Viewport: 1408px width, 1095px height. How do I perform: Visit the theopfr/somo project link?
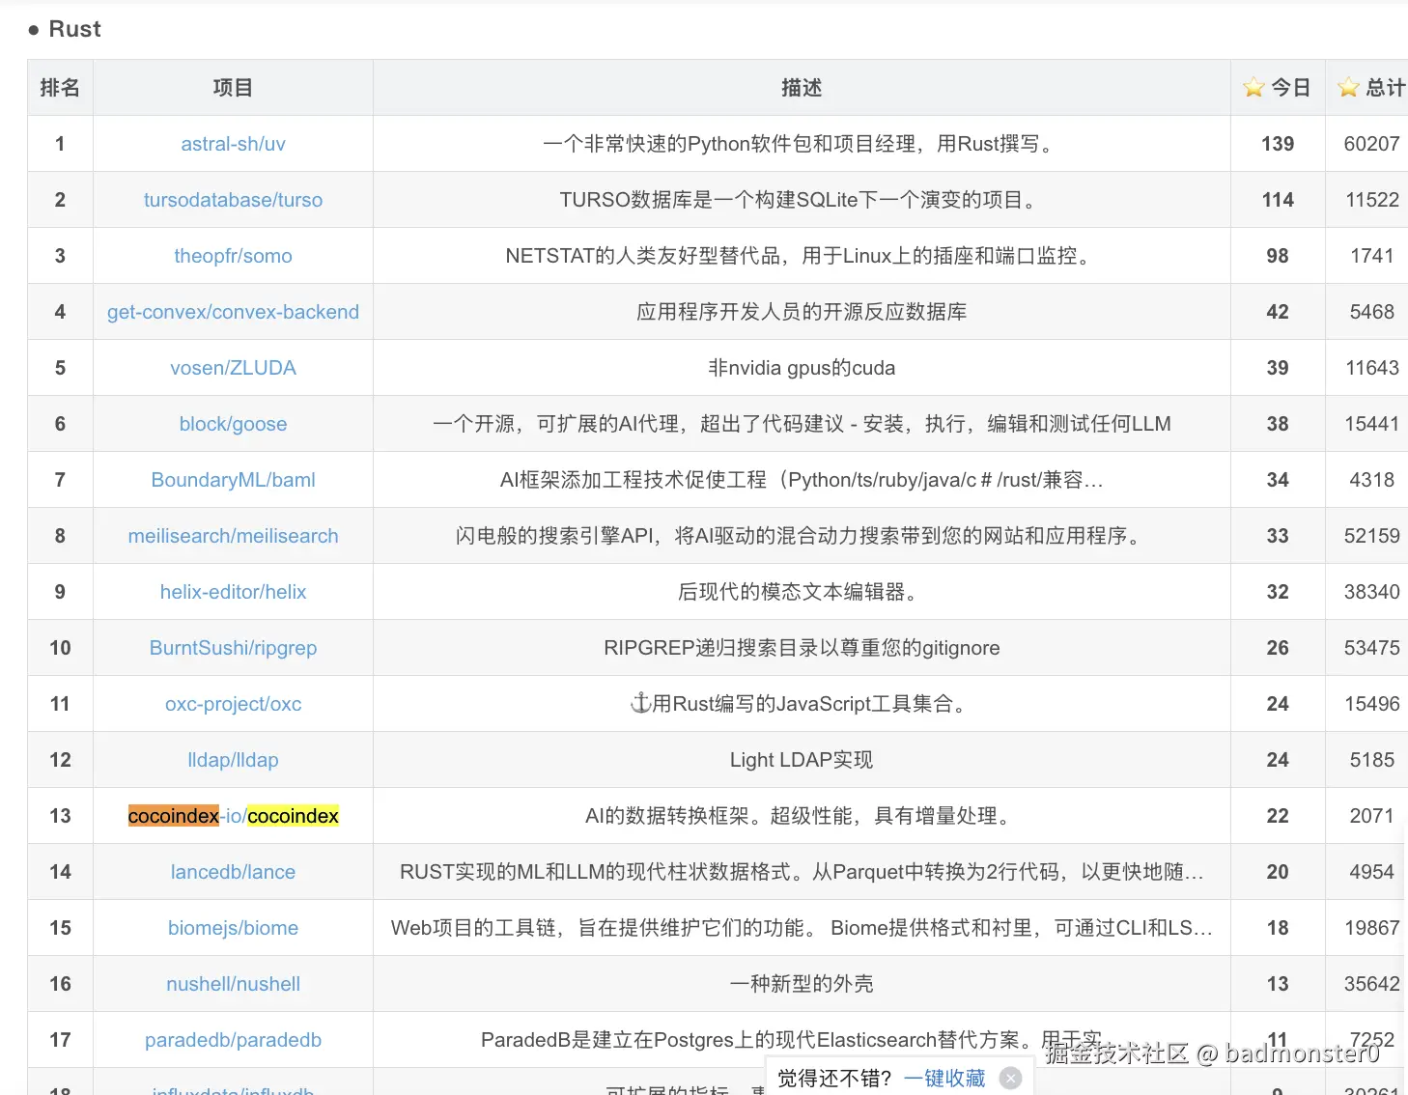click(233, 256)
